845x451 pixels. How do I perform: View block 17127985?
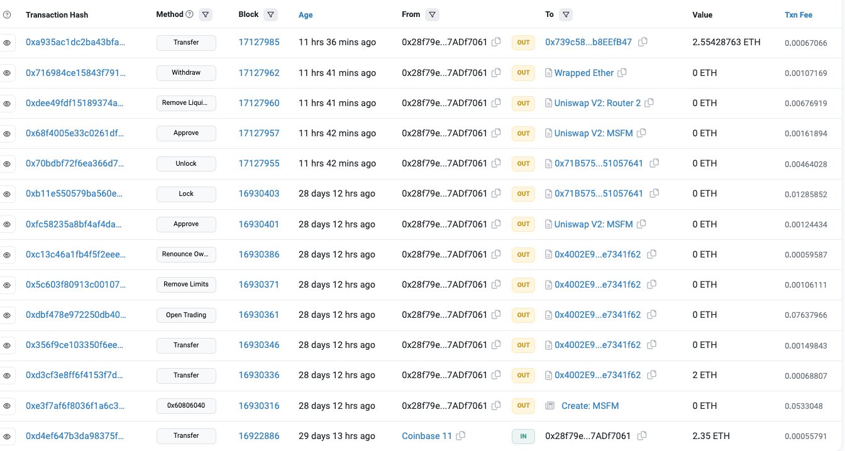click(259, 42)
